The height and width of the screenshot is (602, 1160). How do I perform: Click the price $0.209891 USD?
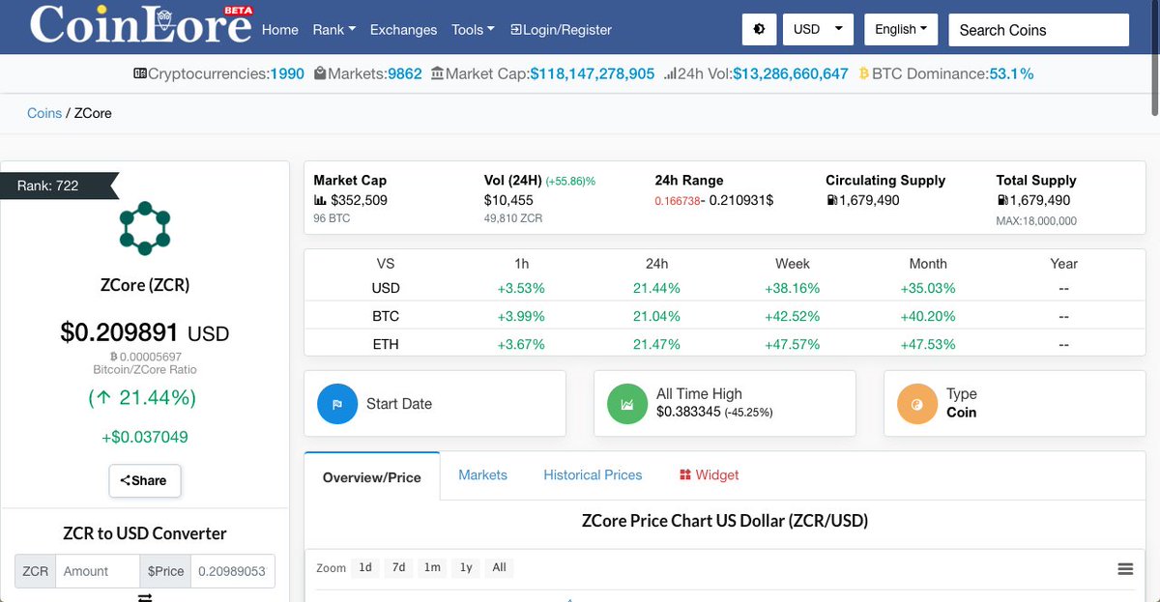pyautogui.click(x=145, y=333)
